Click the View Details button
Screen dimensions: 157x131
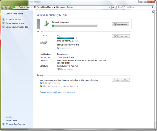coord(120,24)
